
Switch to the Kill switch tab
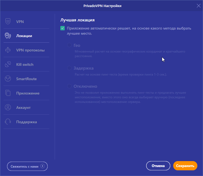25,64
